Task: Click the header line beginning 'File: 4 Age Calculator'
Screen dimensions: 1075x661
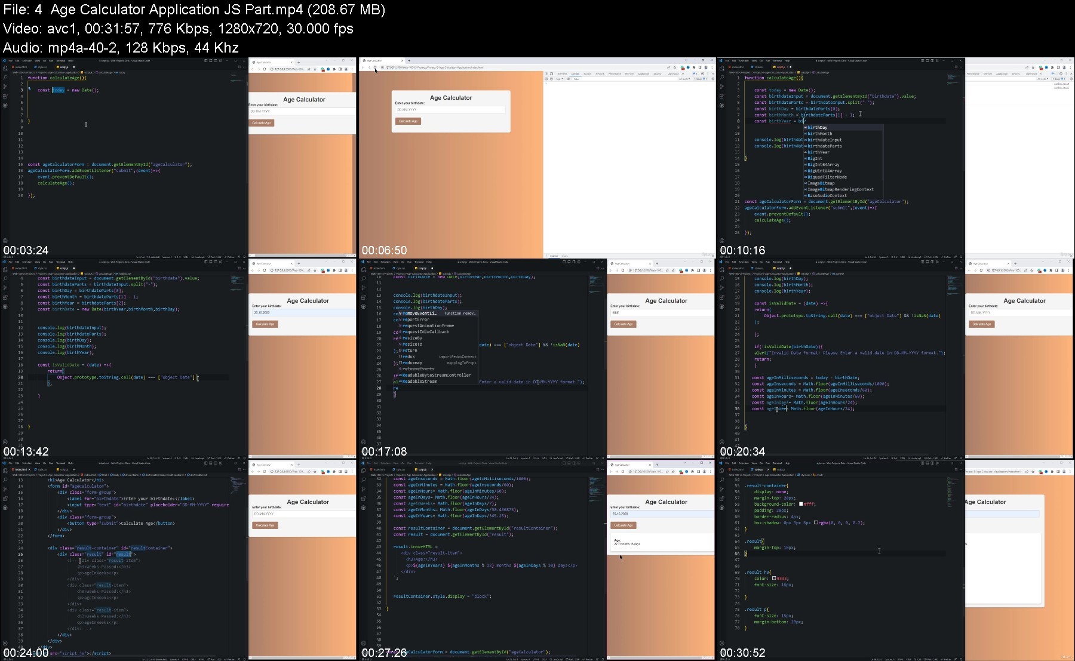Action: click(194, 10)
